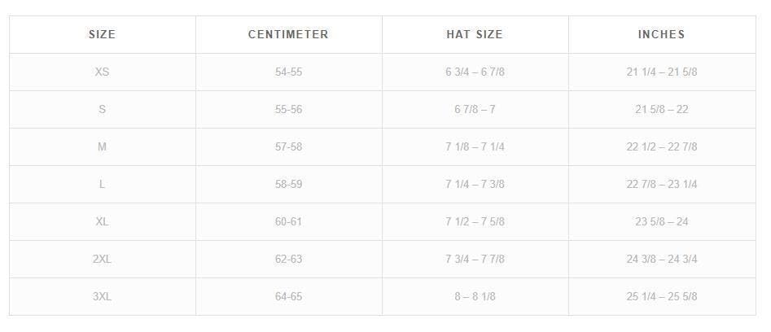The height and width of the screenshot is (332, 771).
Task: Select the M size cell
Action: coord(102,146)
